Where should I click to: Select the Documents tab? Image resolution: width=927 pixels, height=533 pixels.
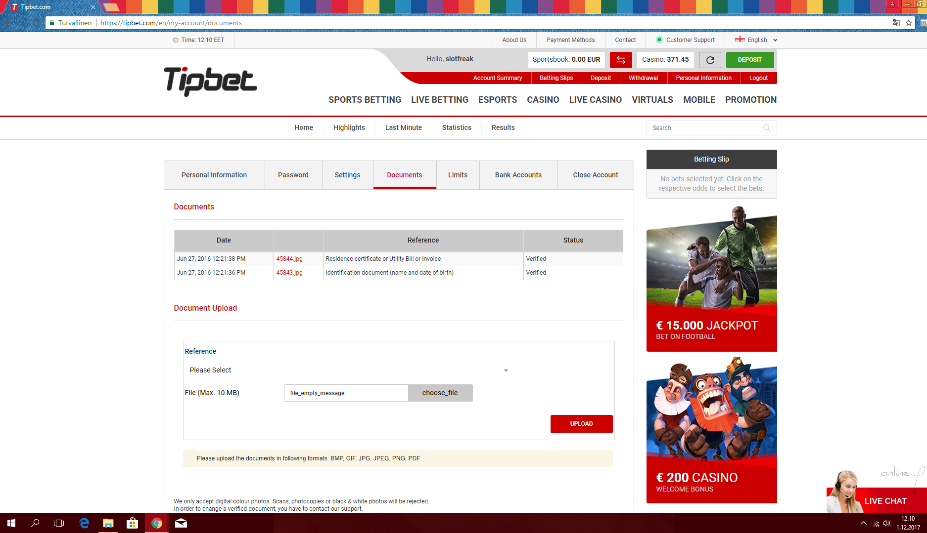(x=405, y=175)
